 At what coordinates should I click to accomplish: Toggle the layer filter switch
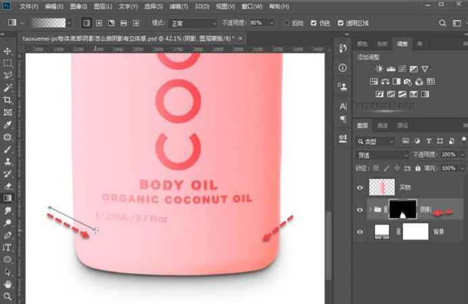coord(463,140)
